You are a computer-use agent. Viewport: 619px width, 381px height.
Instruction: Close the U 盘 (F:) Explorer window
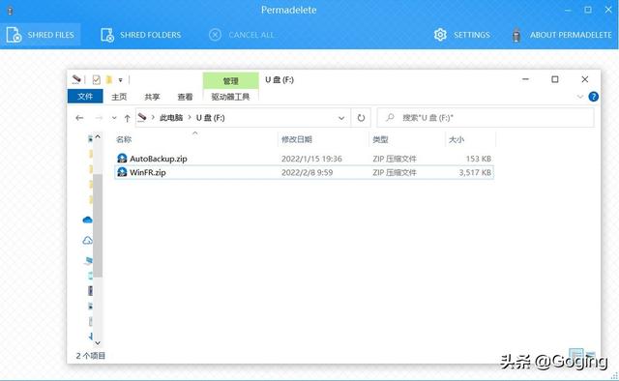tap(584, 79)
